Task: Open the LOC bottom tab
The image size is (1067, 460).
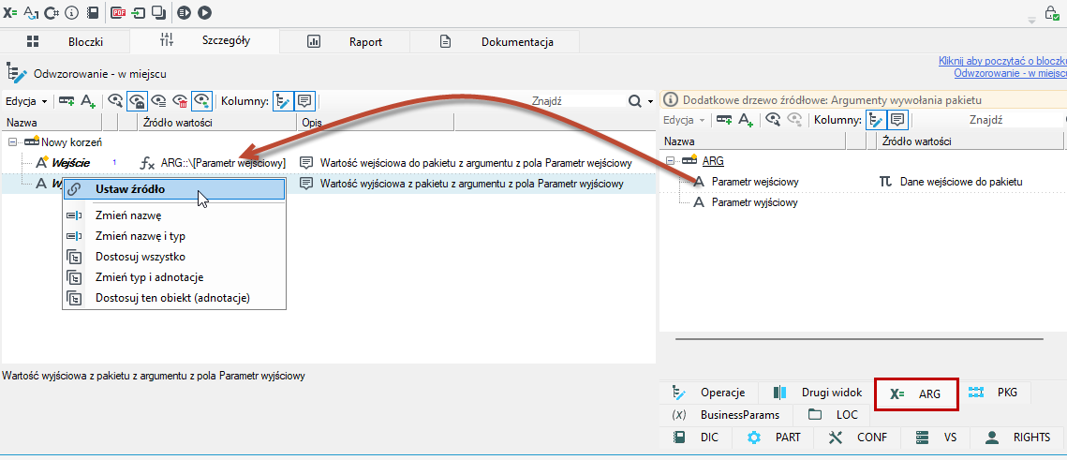Action: click(x=832, y=414)
